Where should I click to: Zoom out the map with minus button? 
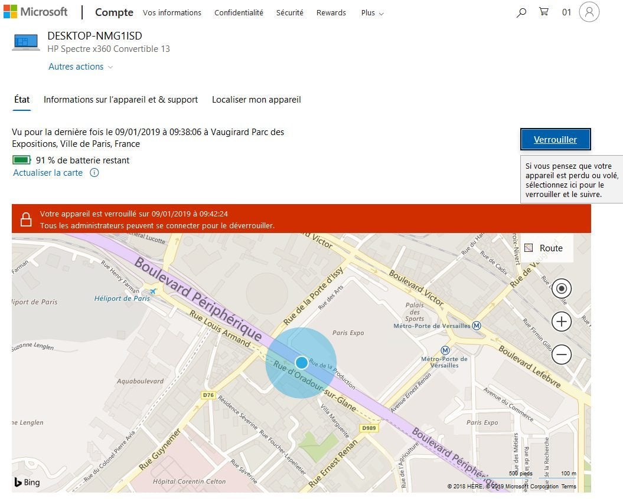(562, 354)
